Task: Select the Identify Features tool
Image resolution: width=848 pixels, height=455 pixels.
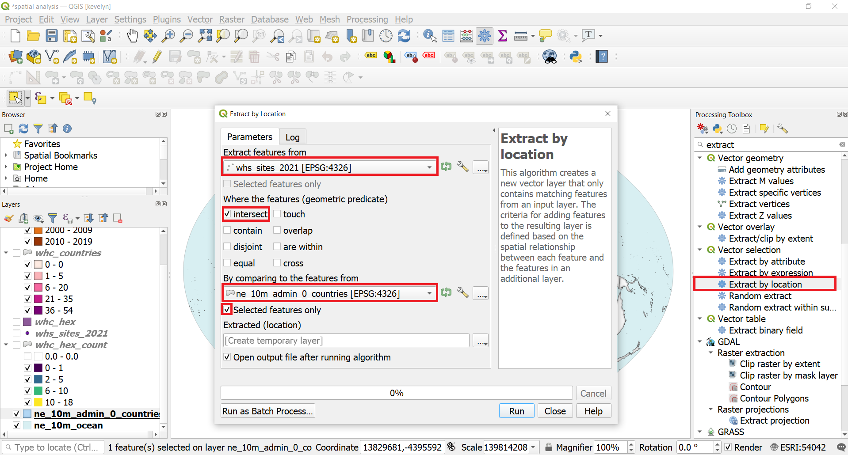Action: [428, 36]
